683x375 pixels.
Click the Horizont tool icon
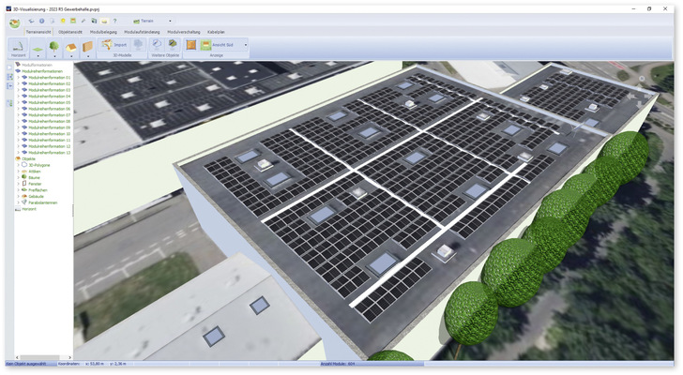point(19,46)
